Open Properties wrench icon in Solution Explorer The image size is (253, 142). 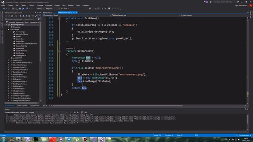pos(36,16)
